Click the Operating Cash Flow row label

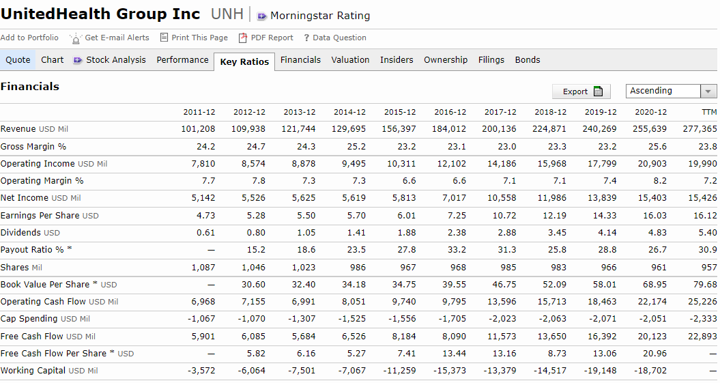point(59,302)
